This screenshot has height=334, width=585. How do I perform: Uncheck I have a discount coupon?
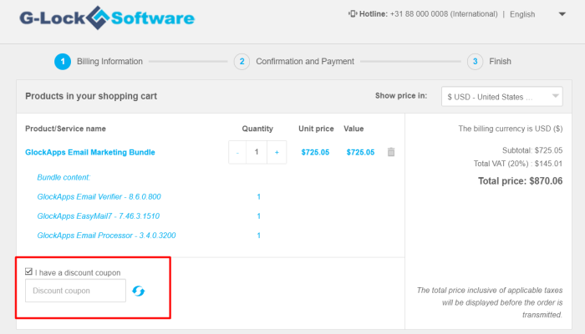click(x=28, y=271)
